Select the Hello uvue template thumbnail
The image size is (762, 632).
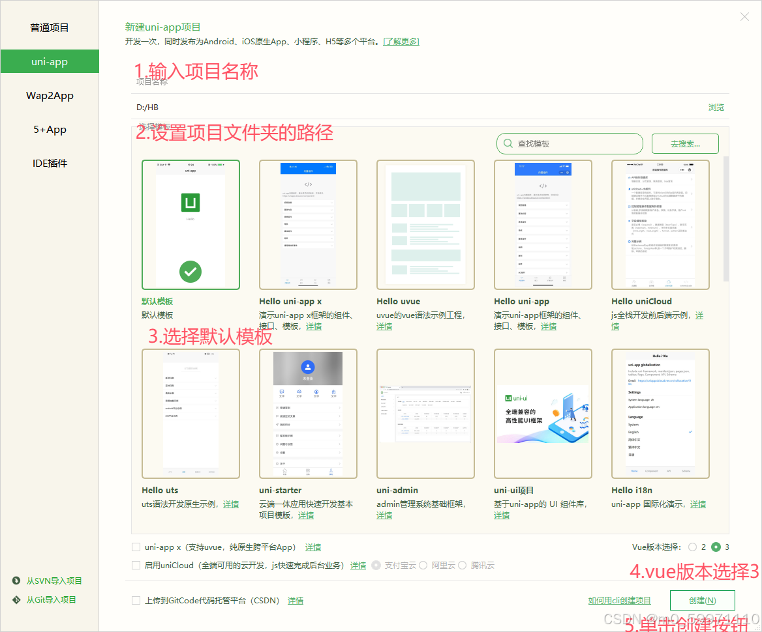pos(426,225)
